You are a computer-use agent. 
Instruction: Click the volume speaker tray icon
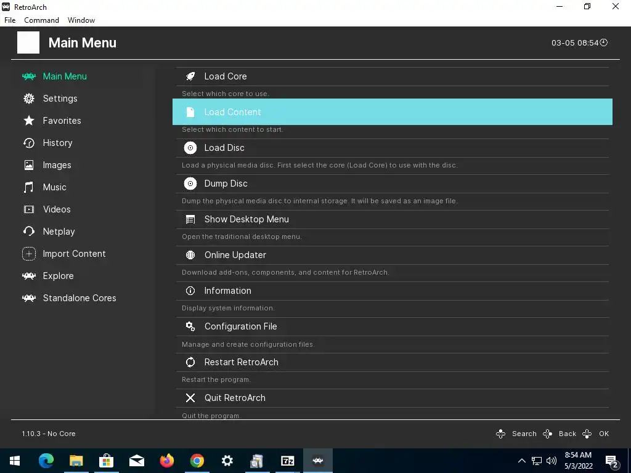point(552,461)
